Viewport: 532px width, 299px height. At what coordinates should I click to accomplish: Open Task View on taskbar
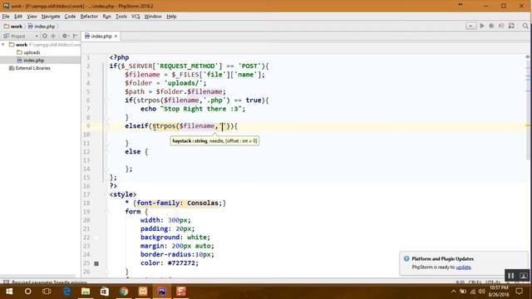pyautogui.click(x=47, y=292)
